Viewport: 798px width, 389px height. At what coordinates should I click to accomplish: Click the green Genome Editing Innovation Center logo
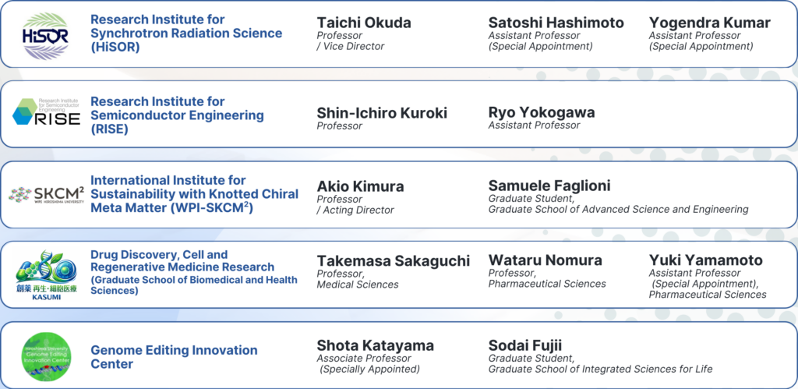(45, 355)
